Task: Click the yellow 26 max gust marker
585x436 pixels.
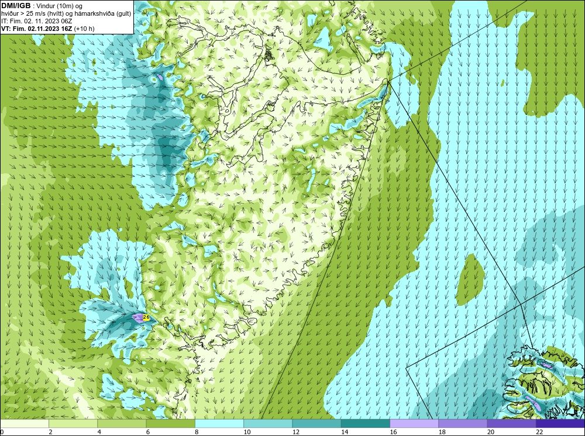Action: 146,318
